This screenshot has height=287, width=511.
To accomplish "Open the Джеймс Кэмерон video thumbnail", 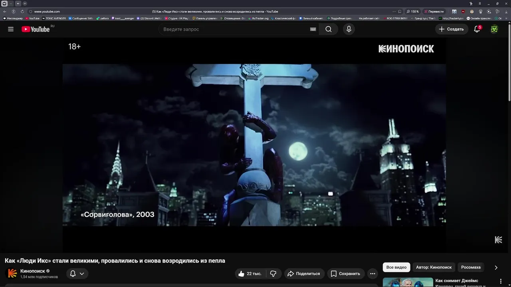I will click(408, 282).
